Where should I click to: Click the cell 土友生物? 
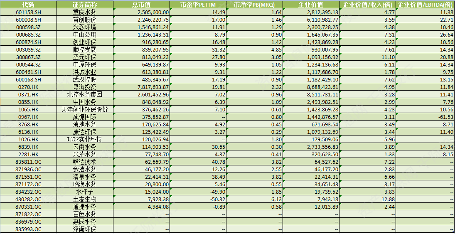coord(84,199)
